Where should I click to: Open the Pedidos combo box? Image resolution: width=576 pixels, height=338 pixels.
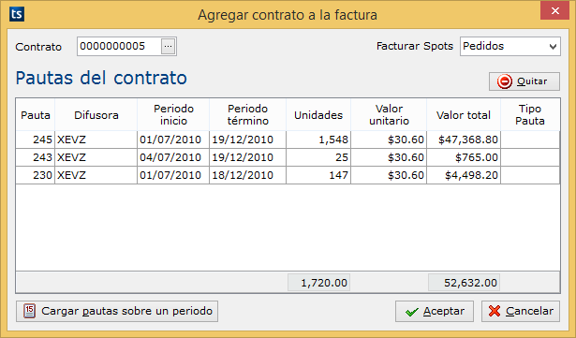510,46
